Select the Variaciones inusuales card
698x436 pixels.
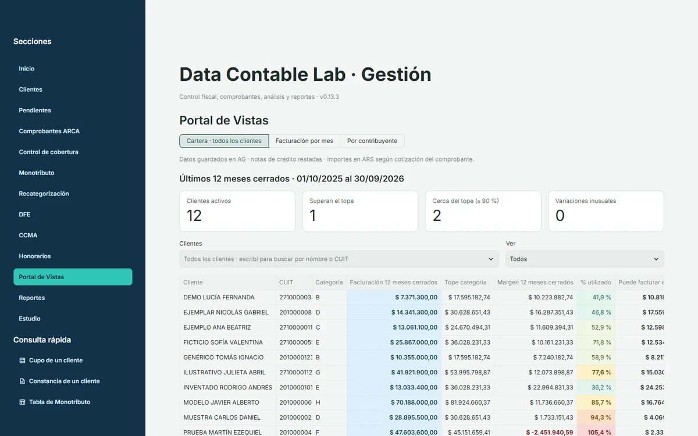tap(606, 211)
